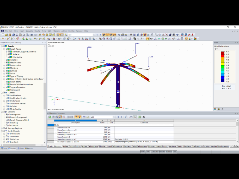
Task: Enable Result Diagrams Filled checkbox
Action: pyautogui.click(x=7, y=120)
